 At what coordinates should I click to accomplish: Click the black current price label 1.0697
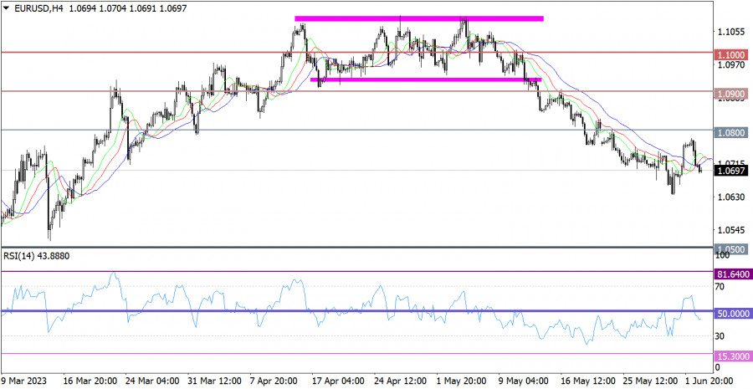[x=733, y=171]
